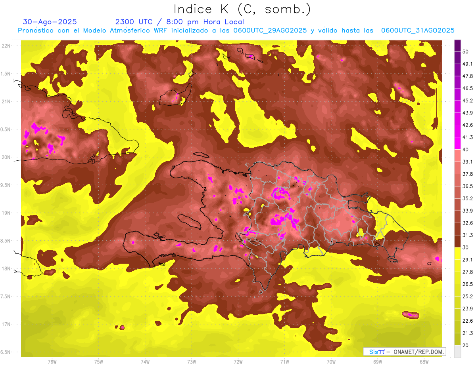This screenshot has width=476, height=367.
Task: Pick the yellow swatch between 29.1 and 30
Action: [x=457, y=253]
